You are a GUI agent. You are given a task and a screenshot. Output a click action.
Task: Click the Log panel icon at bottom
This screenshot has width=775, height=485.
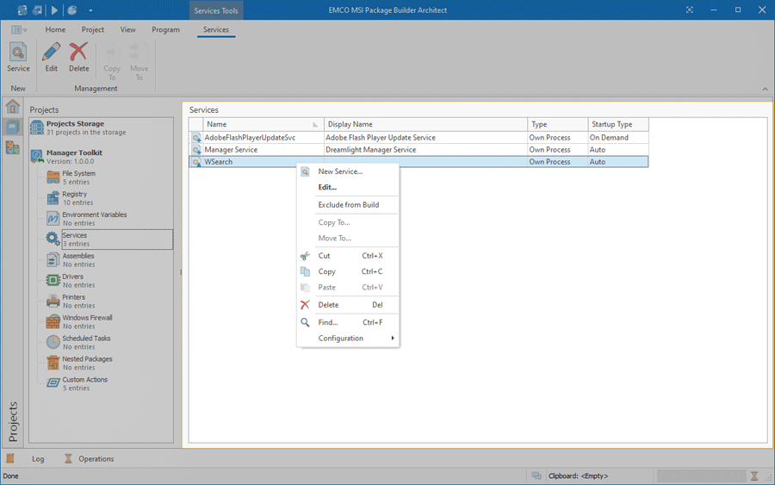(10, 458)
